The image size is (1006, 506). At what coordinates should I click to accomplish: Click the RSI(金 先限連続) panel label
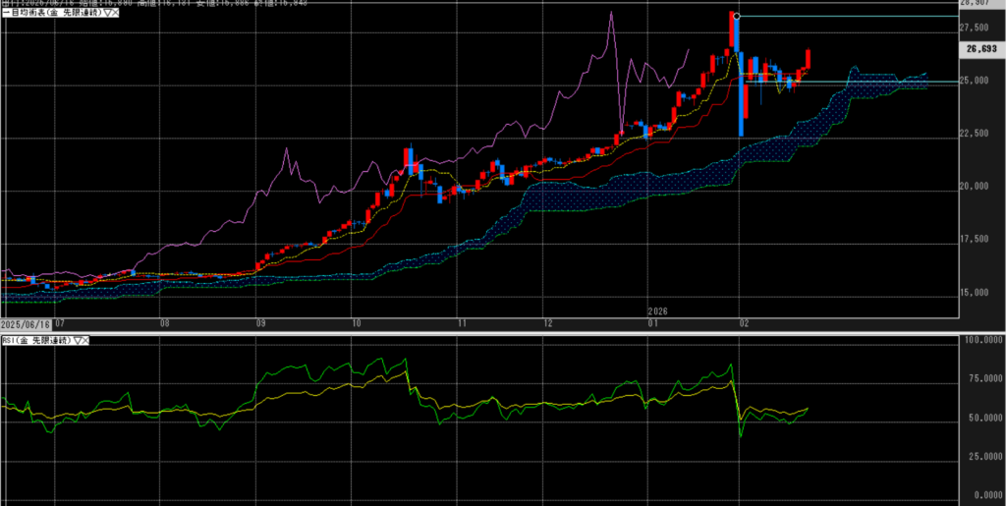36,340
